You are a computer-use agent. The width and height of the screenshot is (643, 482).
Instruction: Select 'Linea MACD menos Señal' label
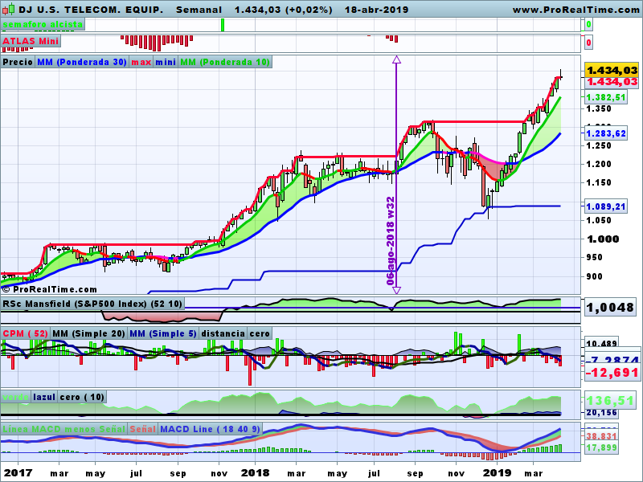pos(64,429)
